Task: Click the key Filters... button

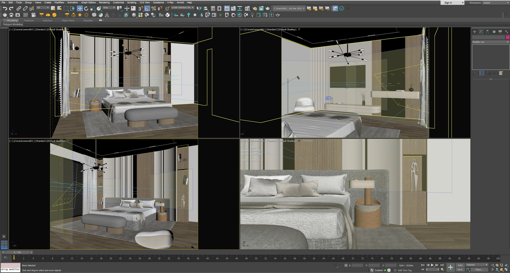Action: pyautogui.click(x=479, y=270)
